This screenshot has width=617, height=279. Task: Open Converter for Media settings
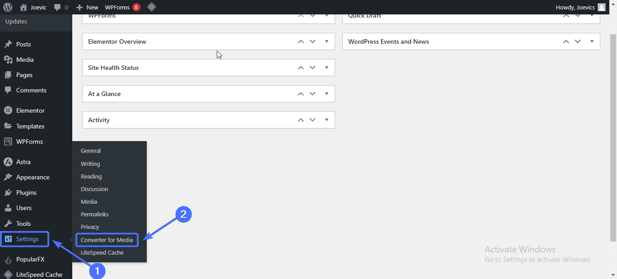[107, 240]
